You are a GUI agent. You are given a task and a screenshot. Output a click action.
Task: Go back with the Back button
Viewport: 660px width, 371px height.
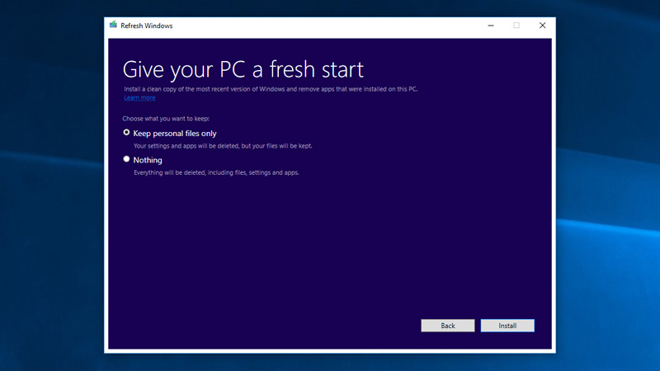pos(448,326)
